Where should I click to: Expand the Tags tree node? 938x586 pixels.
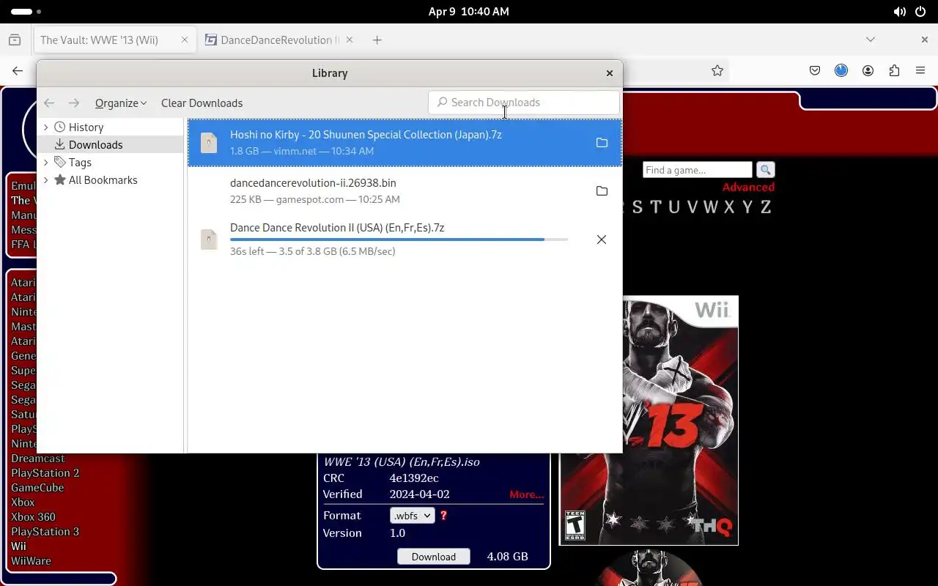(x=46, y=163)
